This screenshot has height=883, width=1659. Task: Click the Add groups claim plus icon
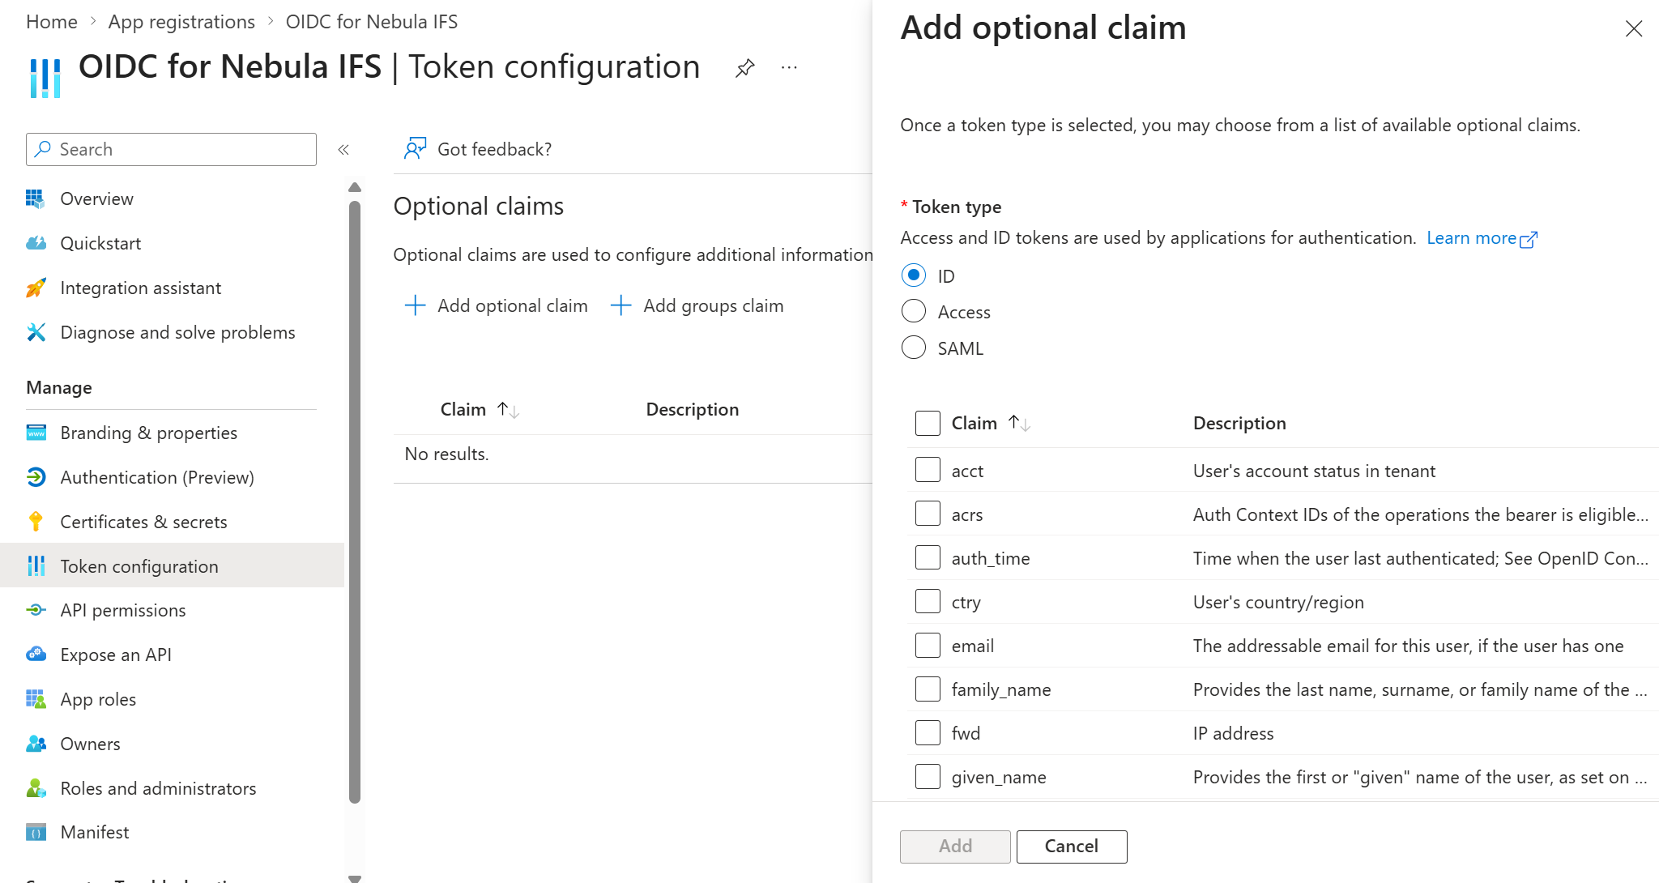(x=621, y=305)
